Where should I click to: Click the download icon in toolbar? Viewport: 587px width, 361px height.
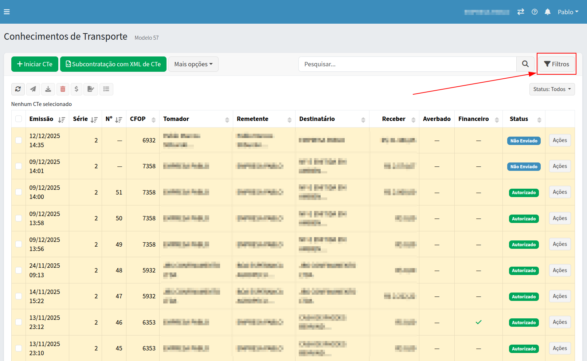pos(48,89)
